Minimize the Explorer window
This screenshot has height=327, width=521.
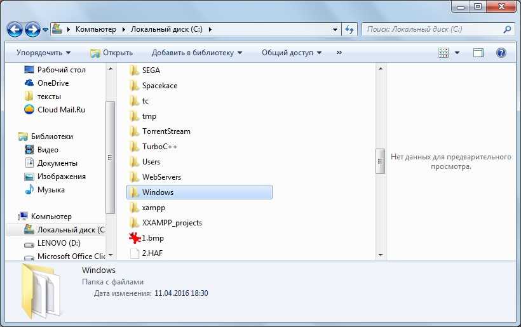point(461,6)
